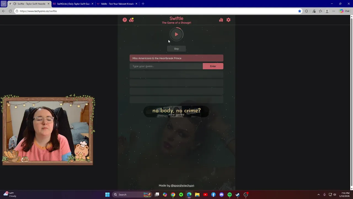Image resolution: width=353 pixels, height=199 pixels.
Task: Open the Swiftle statistics bar chart icon
Action: click(221, 20)
